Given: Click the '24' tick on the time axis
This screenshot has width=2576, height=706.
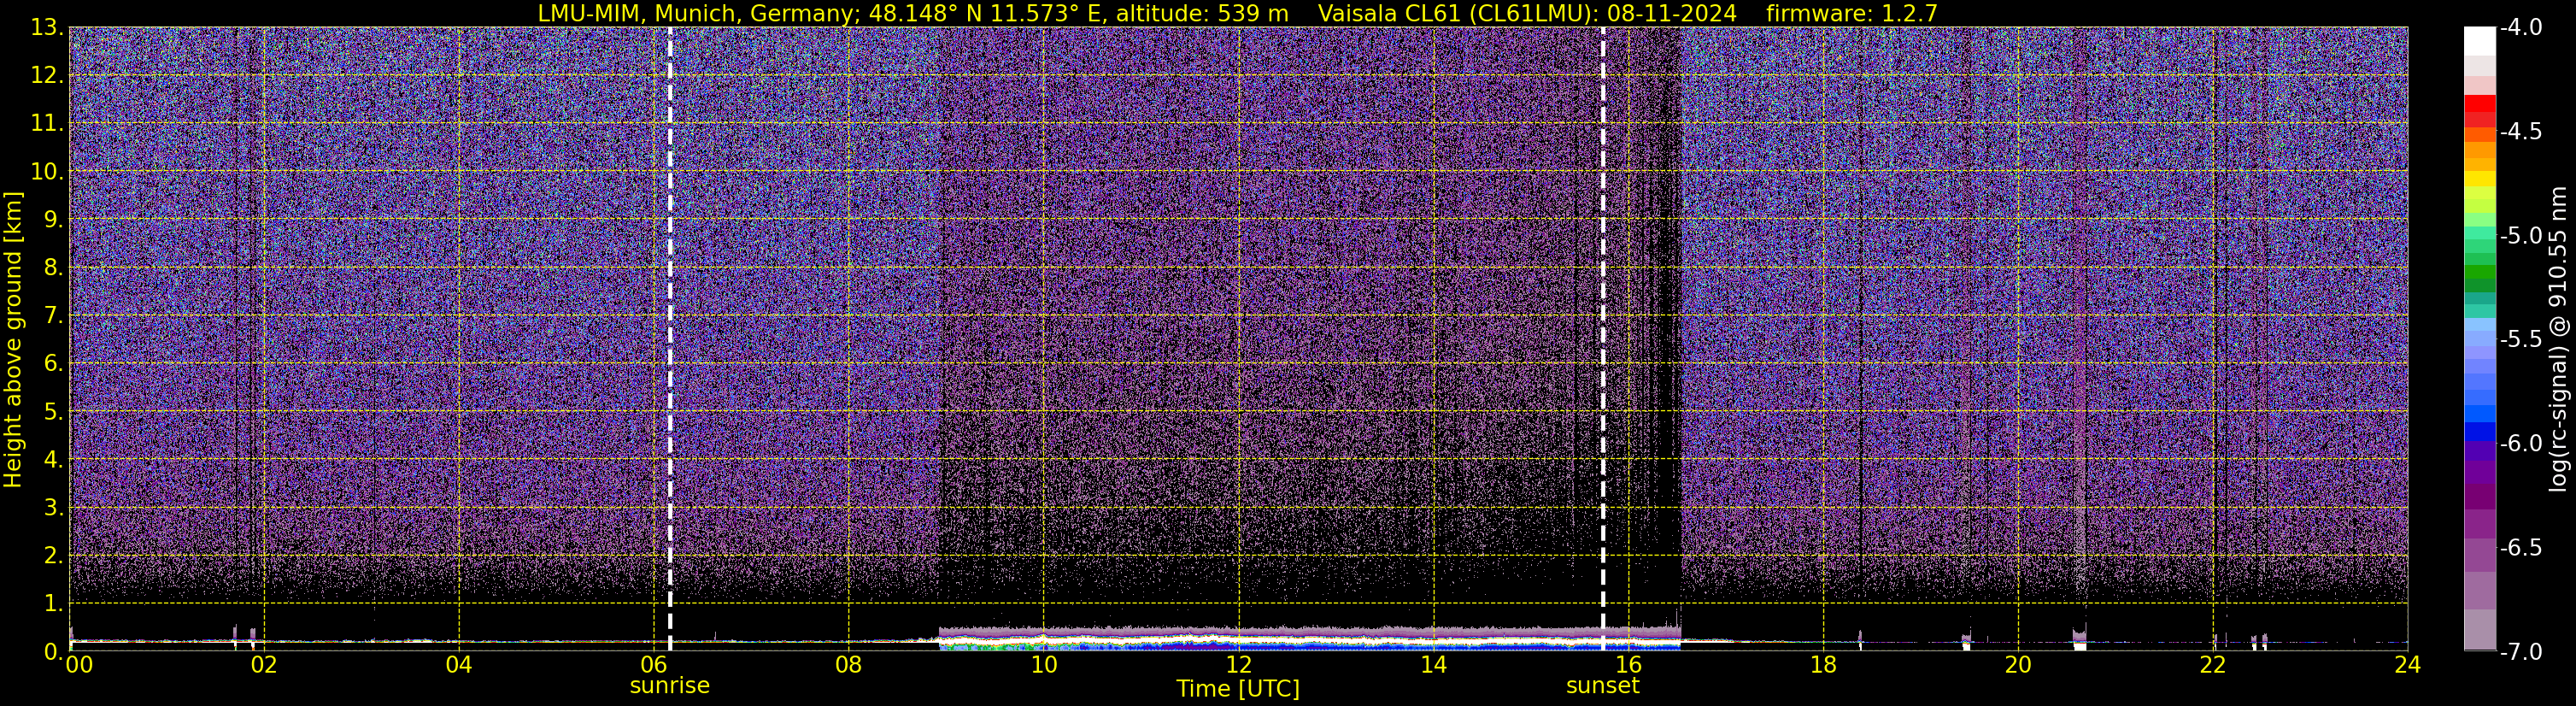Looking at the screenshot, I should 2407,666.
